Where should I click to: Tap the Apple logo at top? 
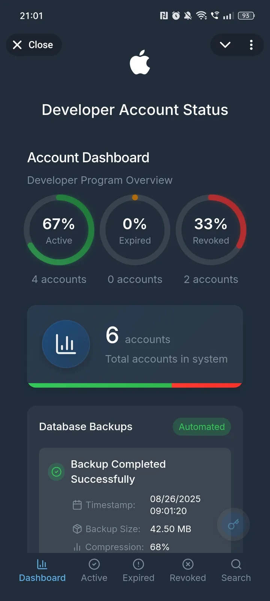coord(140,62)
